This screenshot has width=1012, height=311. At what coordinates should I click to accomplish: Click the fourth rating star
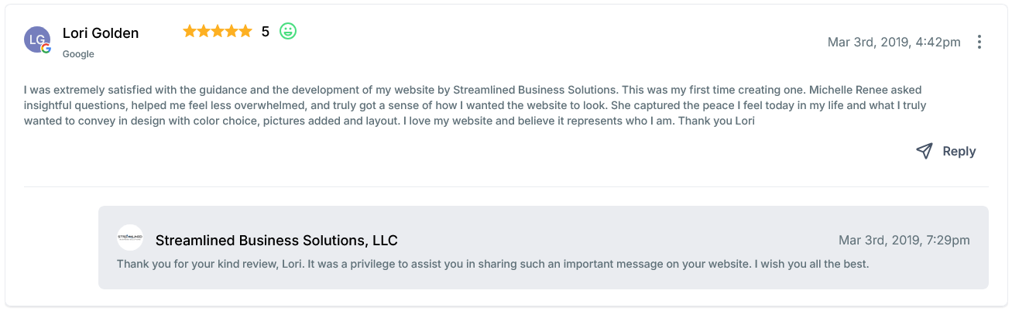point(232,32)
